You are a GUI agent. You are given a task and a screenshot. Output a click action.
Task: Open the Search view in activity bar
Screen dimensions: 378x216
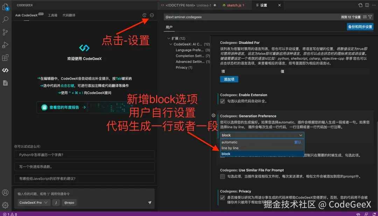5,19
